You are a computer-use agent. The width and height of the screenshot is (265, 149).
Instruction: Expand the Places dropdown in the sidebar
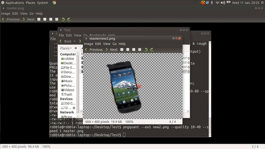[x=66, y=48]
